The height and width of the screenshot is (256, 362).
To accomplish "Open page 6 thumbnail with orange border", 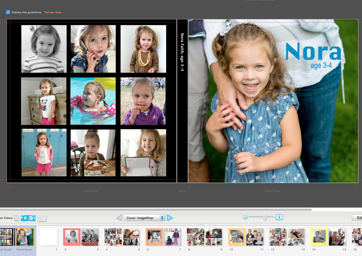I will coord(154,237).
